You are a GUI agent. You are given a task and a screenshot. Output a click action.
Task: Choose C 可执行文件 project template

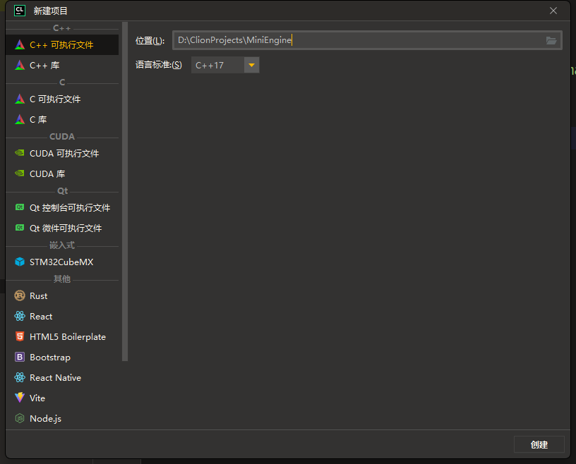click(62, 99)
